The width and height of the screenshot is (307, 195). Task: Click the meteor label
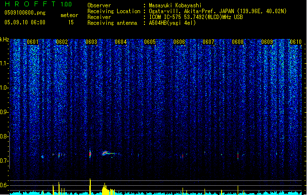point(69,15)
